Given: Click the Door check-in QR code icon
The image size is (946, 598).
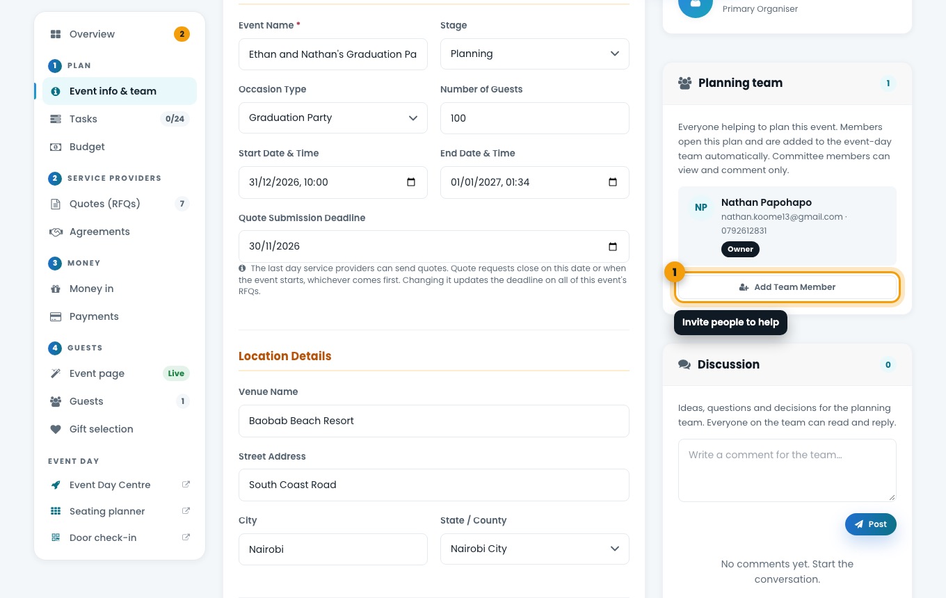Looking at the screenshot, I should point(56,538).
